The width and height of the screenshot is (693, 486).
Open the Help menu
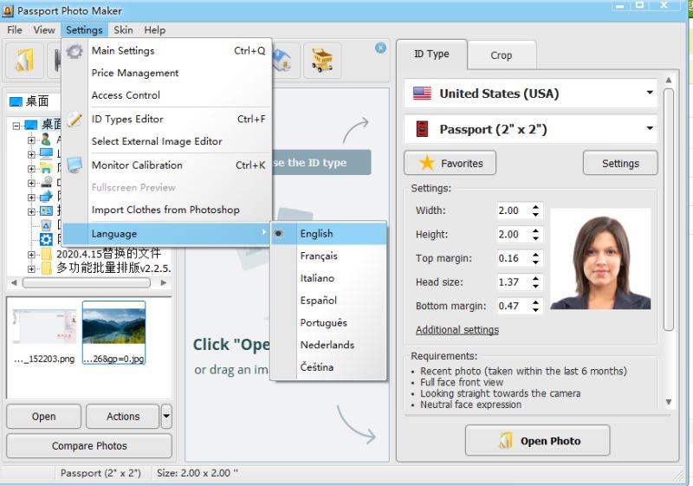pos(155,30)
